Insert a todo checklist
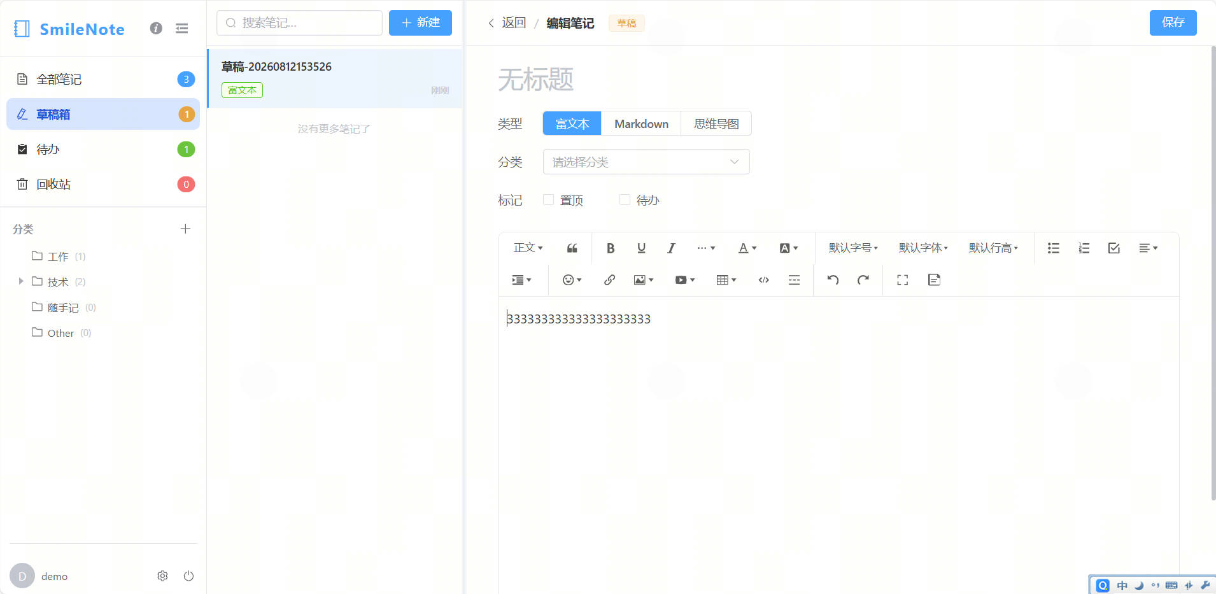The height and width of the screenshot is (594, 1216). (1113, 248)
